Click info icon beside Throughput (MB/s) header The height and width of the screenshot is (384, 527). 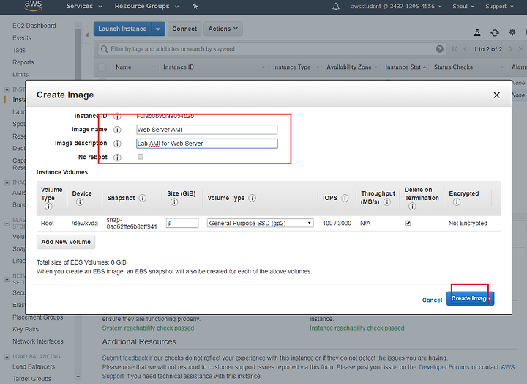coord(387,202)
